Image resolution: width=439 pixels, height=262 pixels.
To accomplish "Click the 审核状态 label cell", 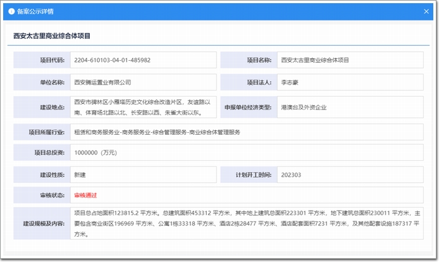I will 42,195.
